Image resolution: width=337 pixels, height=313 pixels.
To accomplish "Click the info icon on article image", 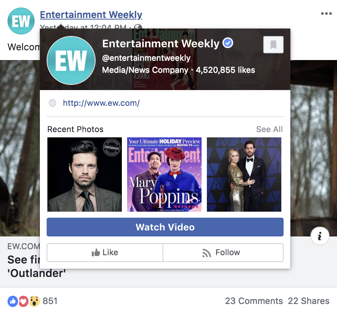I will tap(320, 236).
